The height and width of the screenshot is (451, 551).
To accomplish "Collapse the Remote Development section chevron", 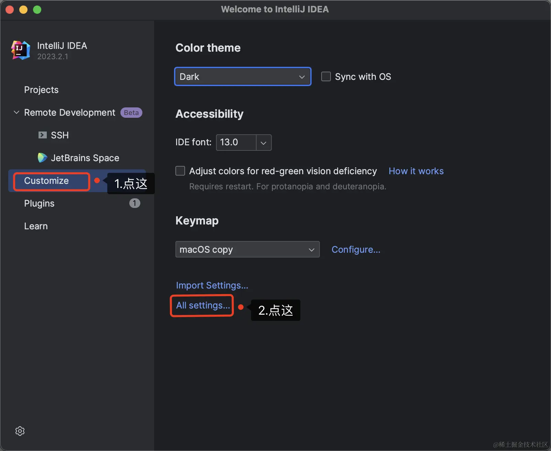I will (16, 112).
